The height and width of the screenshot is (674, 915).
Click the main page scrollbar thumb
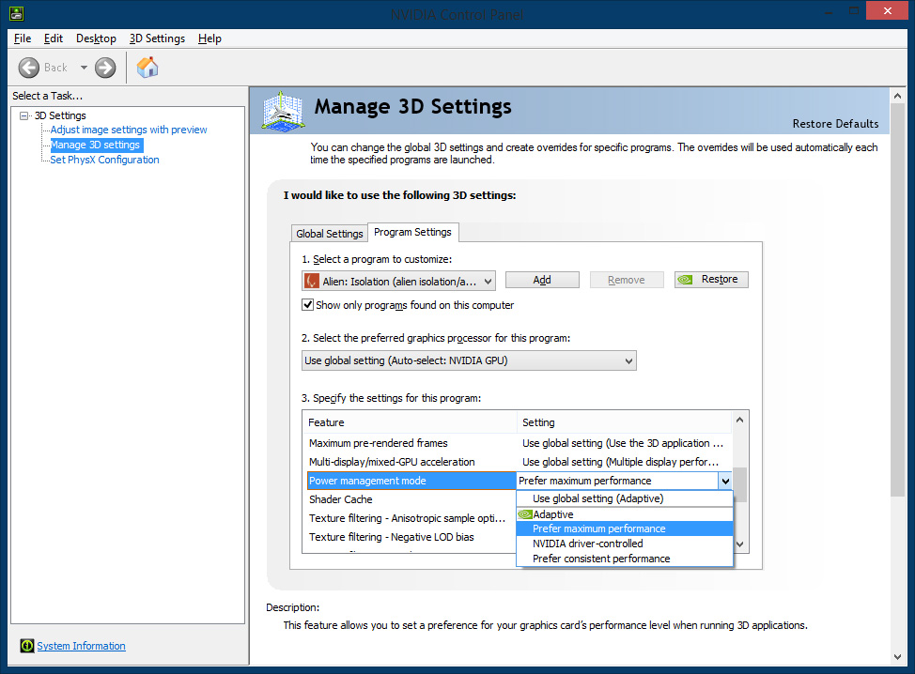point(897,300)
